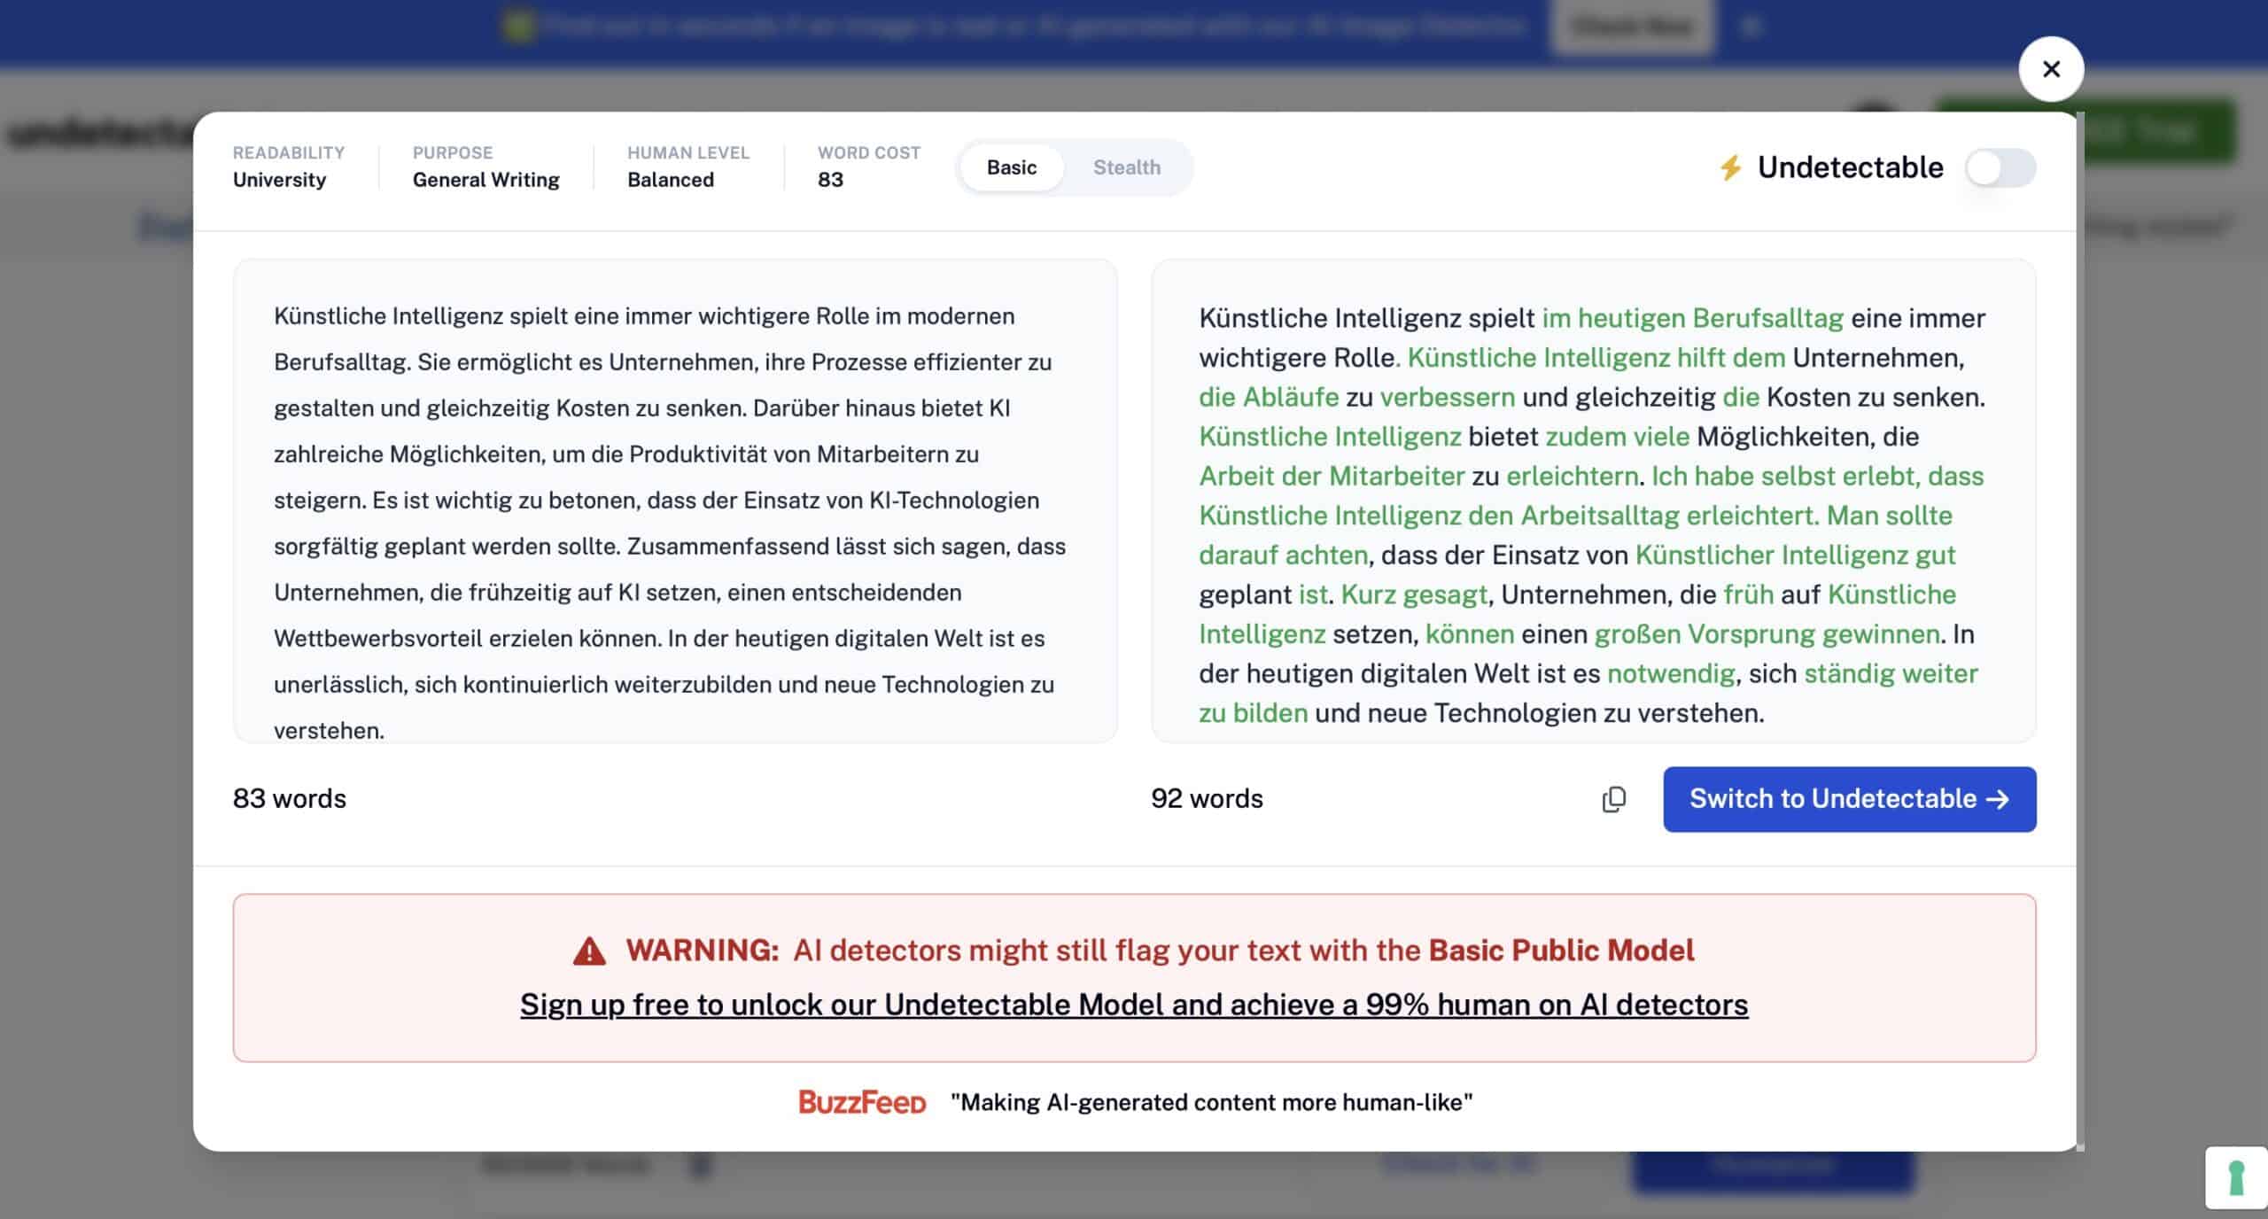Open the Sign up free link
The image size is (2268, 1219).
click(1134, 1005)
